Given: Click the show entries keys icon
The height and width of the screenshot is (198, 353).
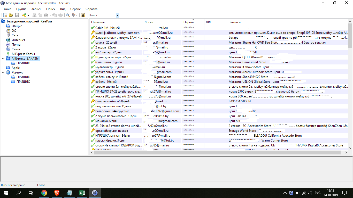Looking at the screenshot, I should coord(74,15).
